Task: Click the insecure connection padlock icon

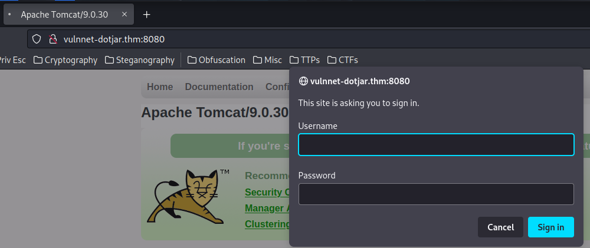Action: tap(53, 39)
